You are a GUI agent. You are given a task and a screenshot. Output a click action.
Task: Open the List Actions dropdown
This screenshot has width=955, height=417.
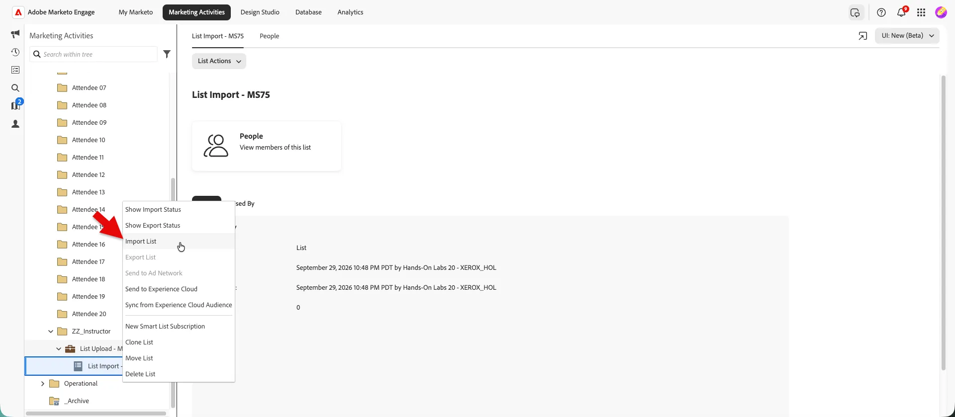[x=219, y=61]
